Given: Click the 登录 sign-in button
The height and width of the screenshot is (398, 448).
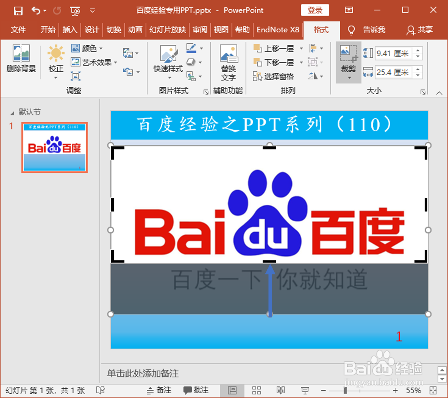Looking at the screenshot, I should [x=315, y=10].
